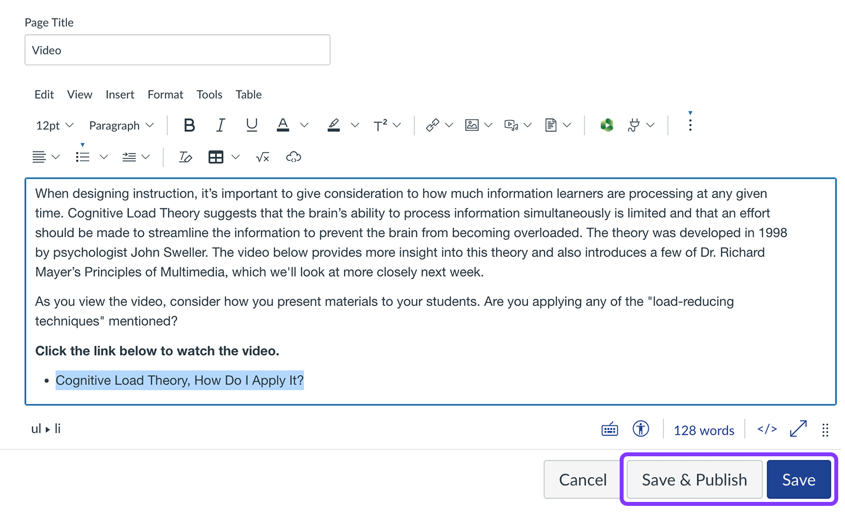Open keyboard shortcuts icon
The height and width of the screenshot is (516, 845).
(x=610, y=430)
